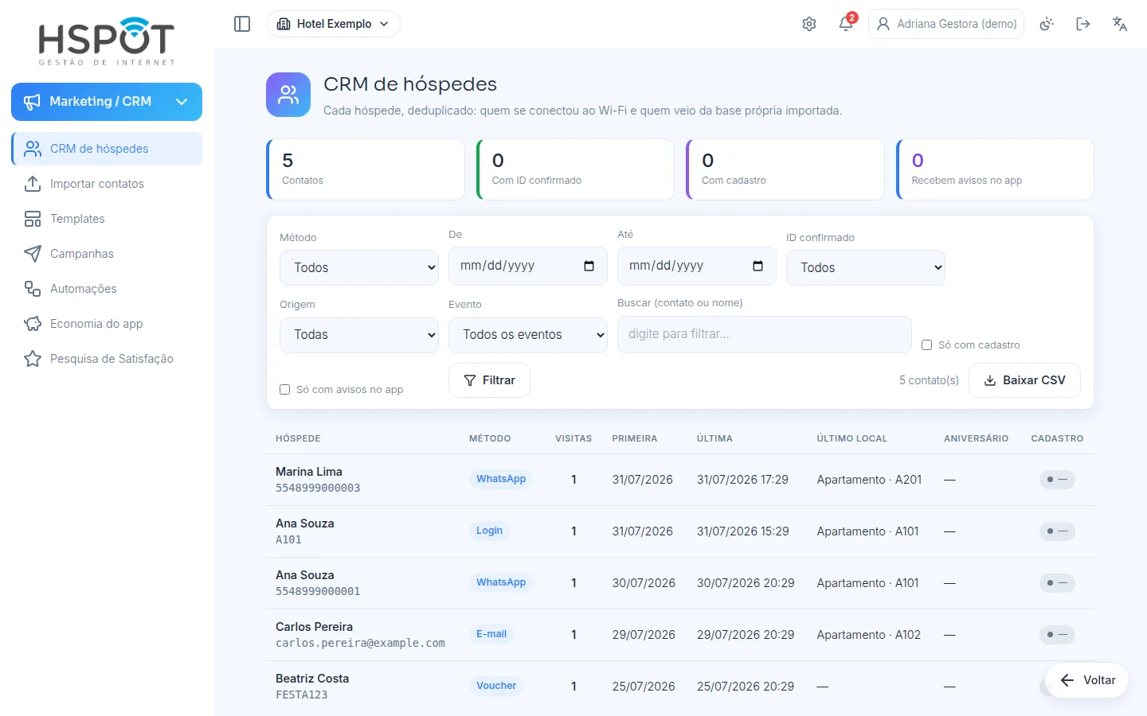
Task: Open the Hotel Exemplo selector
Action: 333,24
